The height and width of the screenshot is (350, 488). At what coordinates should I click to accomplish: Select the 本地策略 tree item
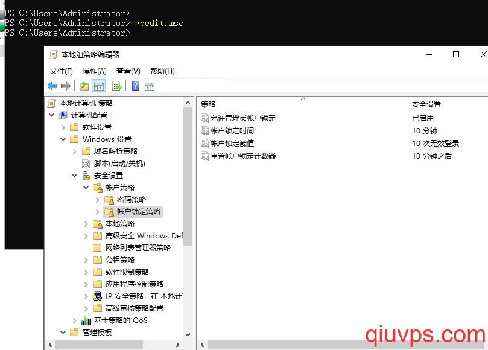coord(120,224)
